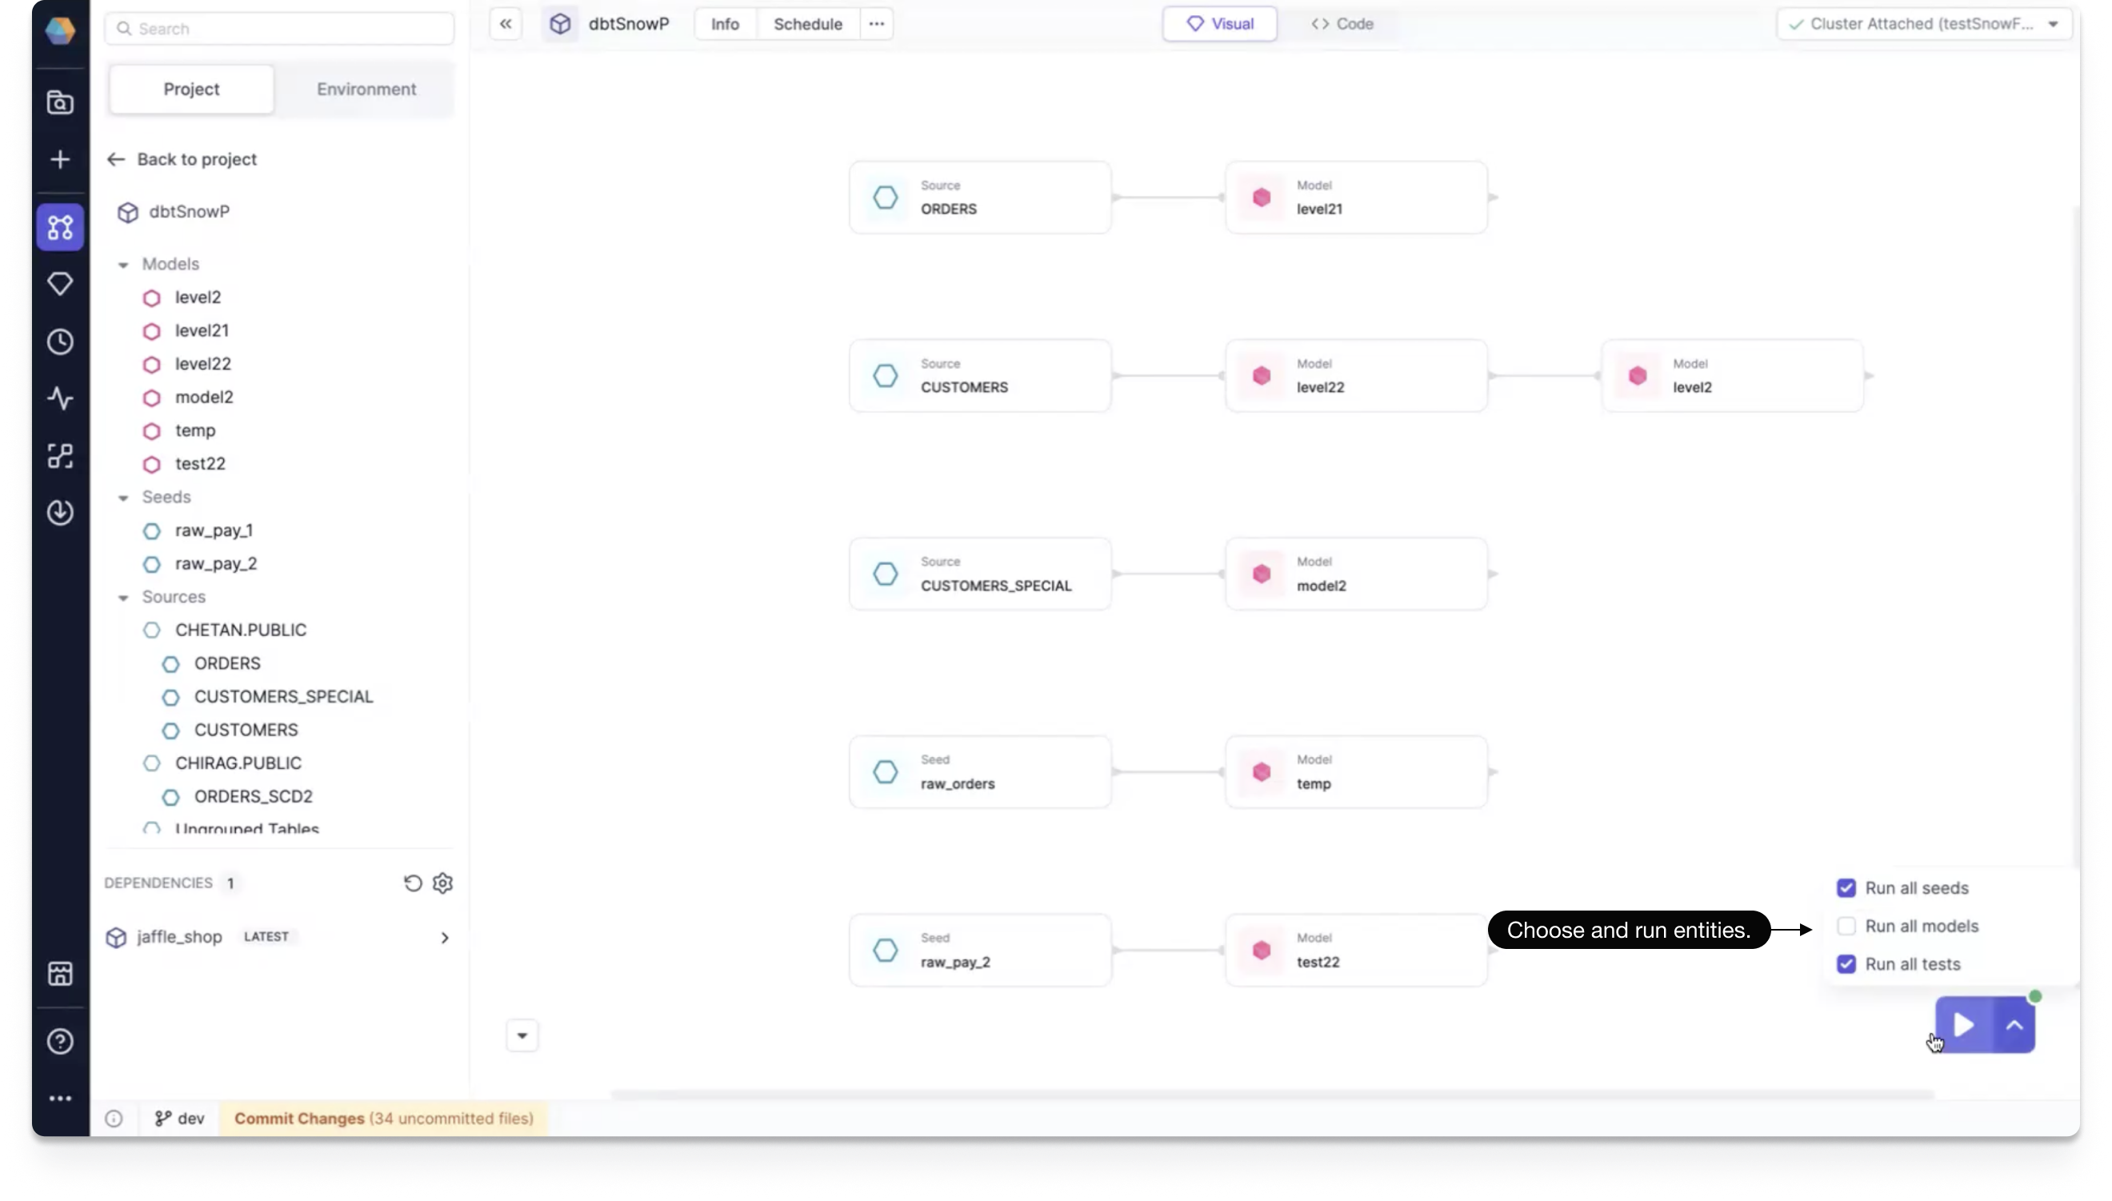Expand the Models tree section
The width and height of the screenshot is (2112, 1201).
click(123, 264)
